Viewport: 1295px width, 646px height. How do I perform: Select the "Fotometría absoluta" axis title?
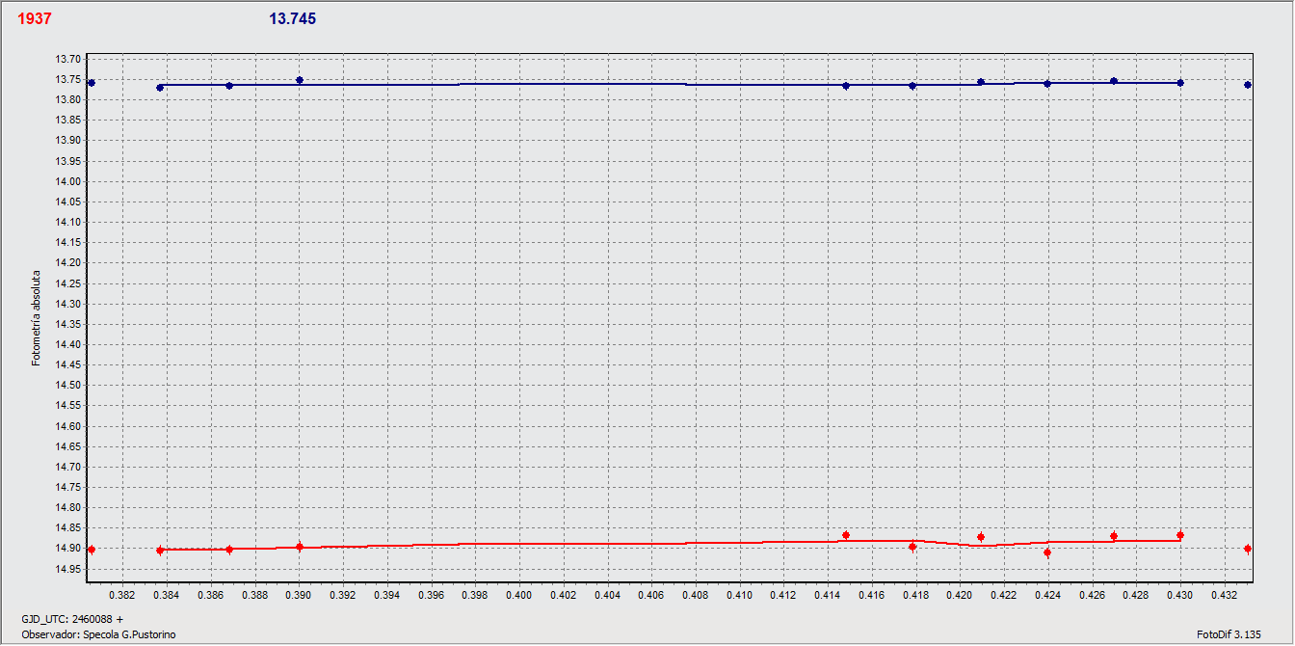(x=37, y=318)
